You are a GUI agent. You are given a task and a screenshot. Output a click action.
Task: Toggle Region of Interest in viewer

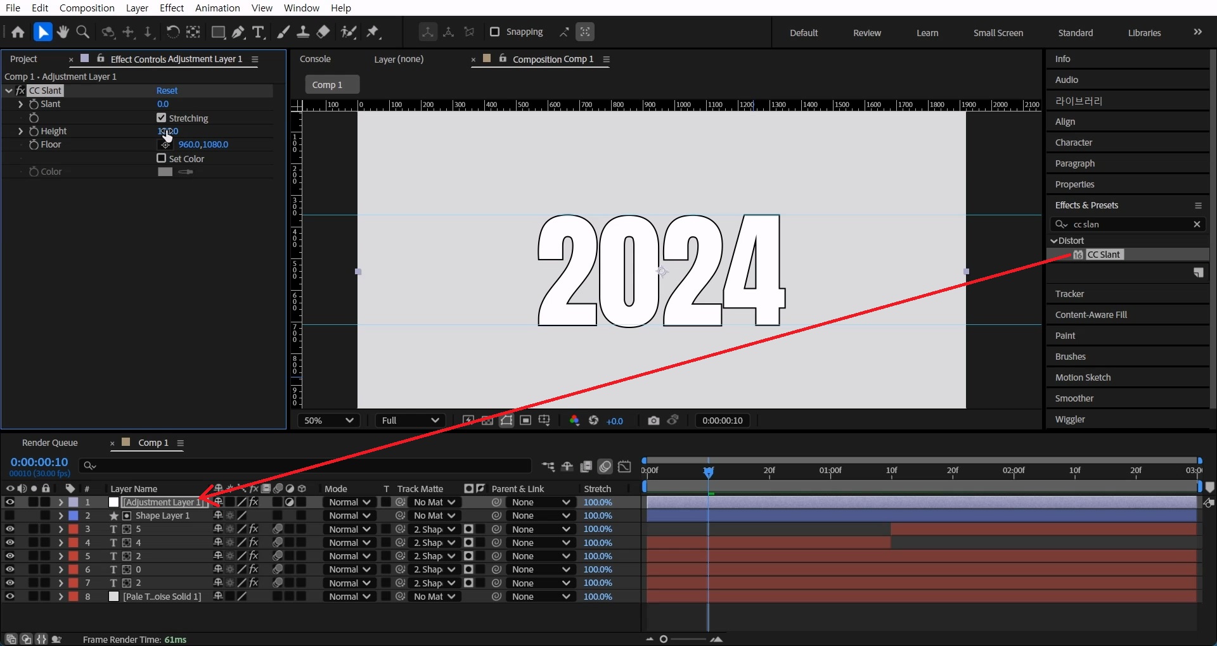pyautogui.click(x=525, y=421)
